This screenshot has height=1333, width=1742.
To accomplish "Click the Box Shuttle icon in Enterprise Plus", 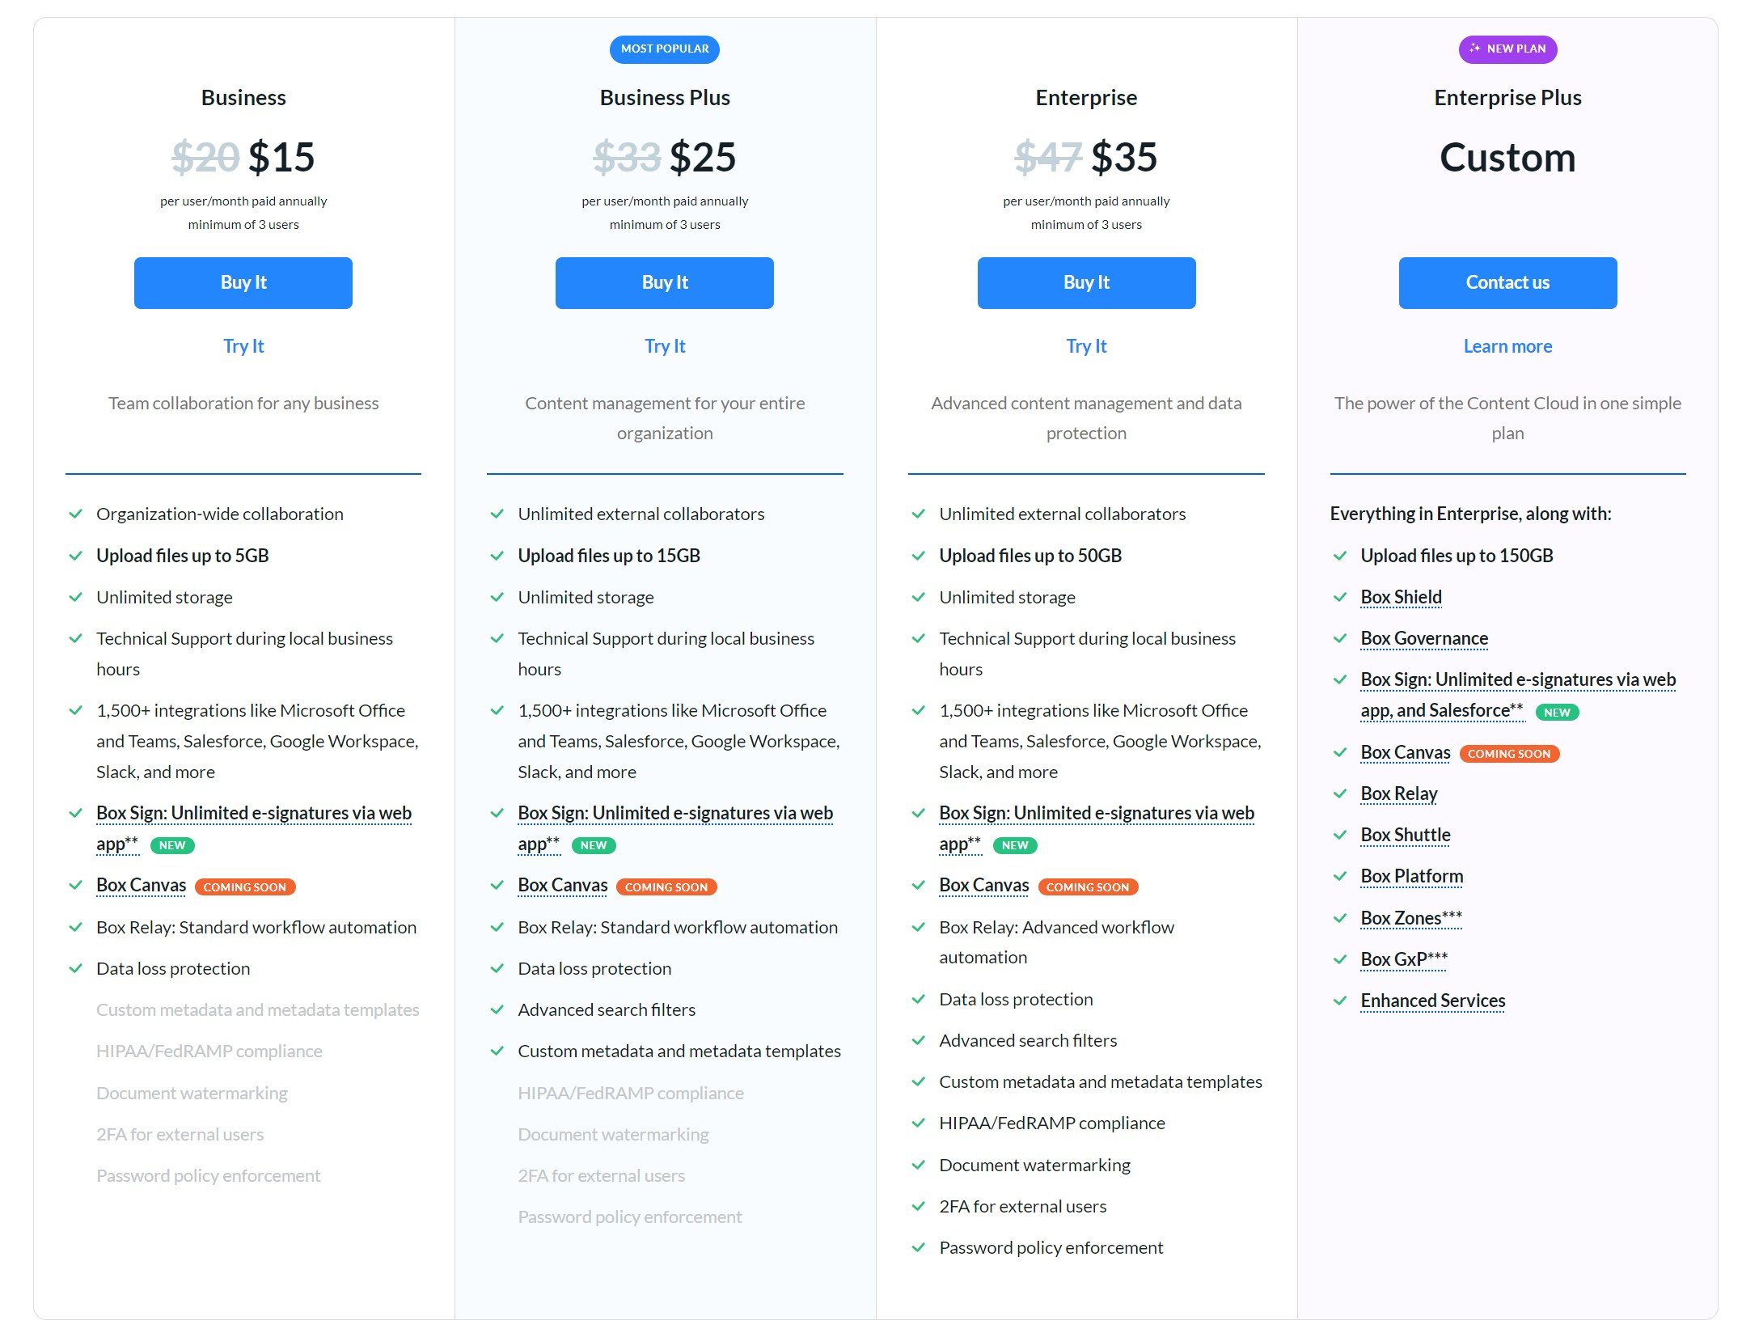I will point(1340,835).
